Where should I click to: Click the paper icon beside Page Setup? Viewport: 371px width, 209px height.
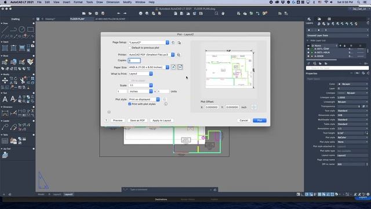[173, 42]
